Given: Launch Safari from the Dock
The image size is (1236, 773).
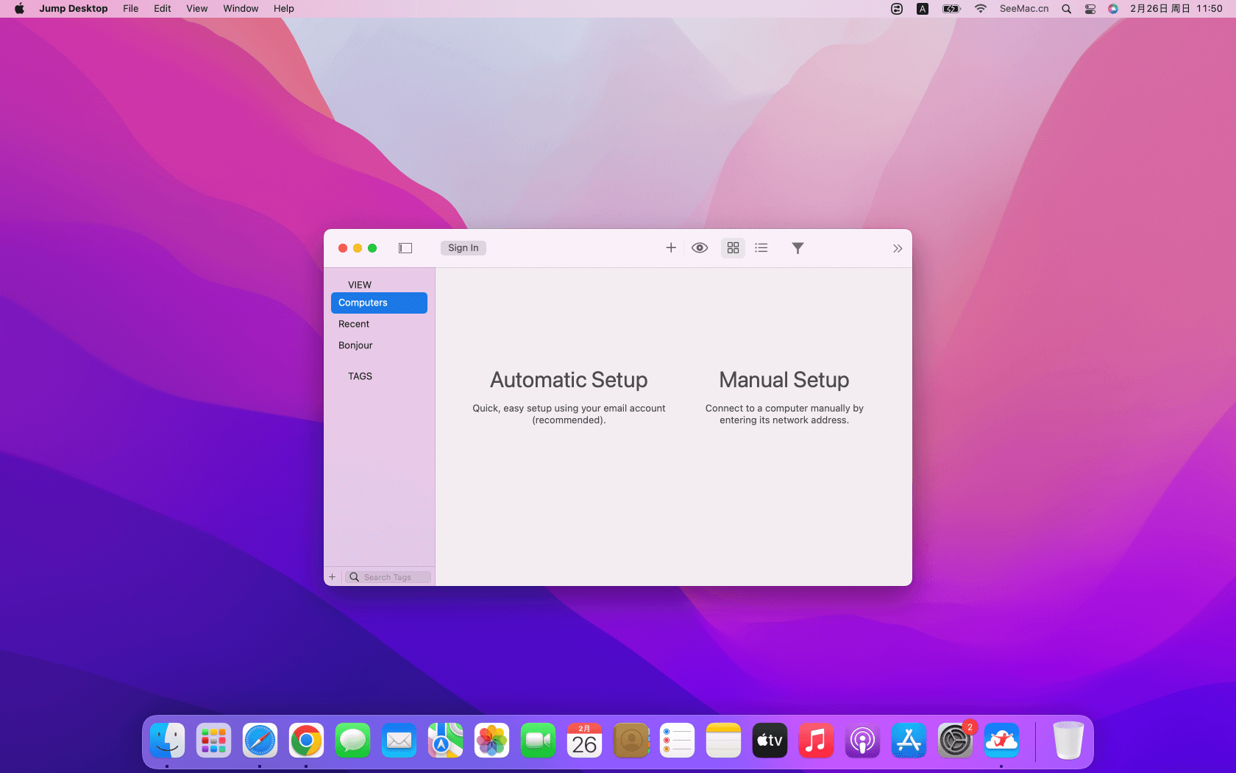Looking at the screenshot, I should click(260, 741).
